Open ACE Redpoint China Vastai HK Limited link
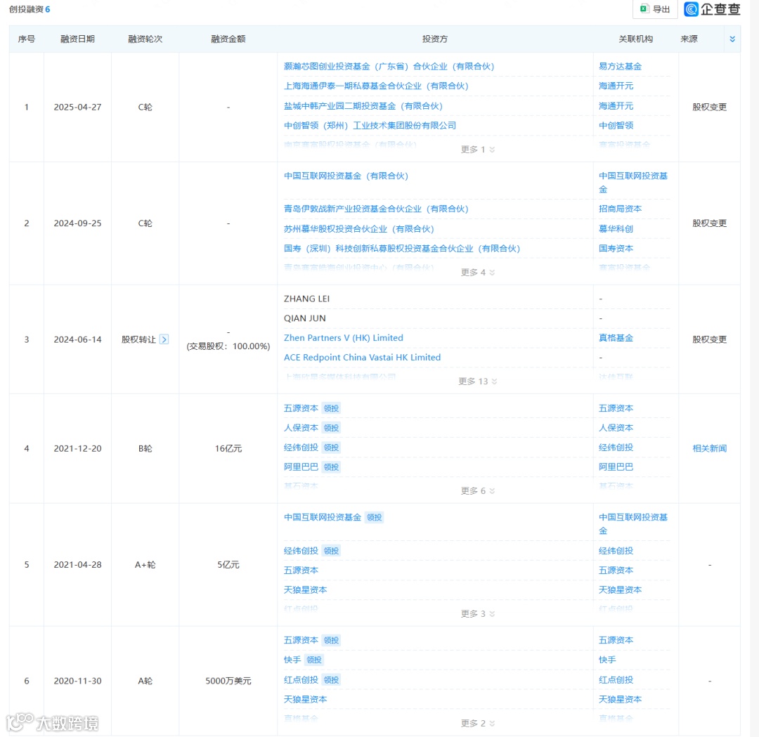The image size is (759, 737). click(x=362, y=357)
